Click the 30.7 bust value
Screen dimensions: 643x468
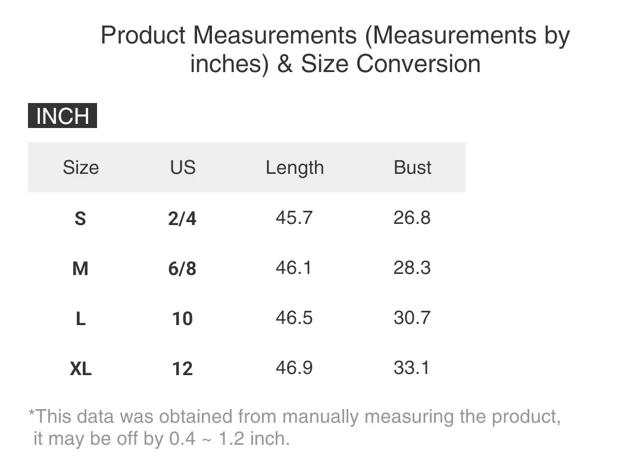pyautogui.click(x=412, y=318)
